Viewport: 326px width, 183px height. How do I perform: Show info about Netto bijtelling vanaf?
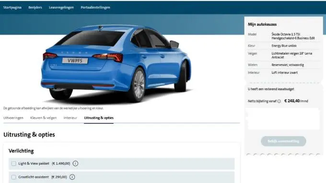point(279,101)
